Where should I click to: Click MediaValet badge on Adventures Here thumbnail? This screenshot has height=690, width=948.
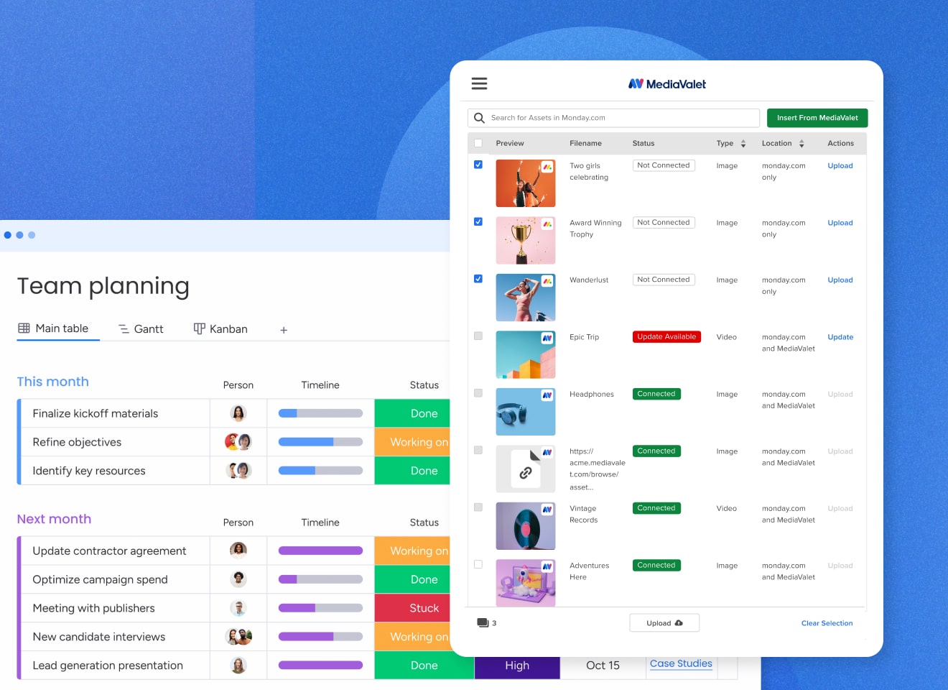[x=547, y=566]
